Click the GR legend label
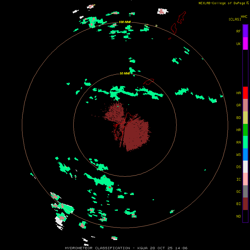The width and height of the screenshot is (250, 250). [x=238, y=105]
